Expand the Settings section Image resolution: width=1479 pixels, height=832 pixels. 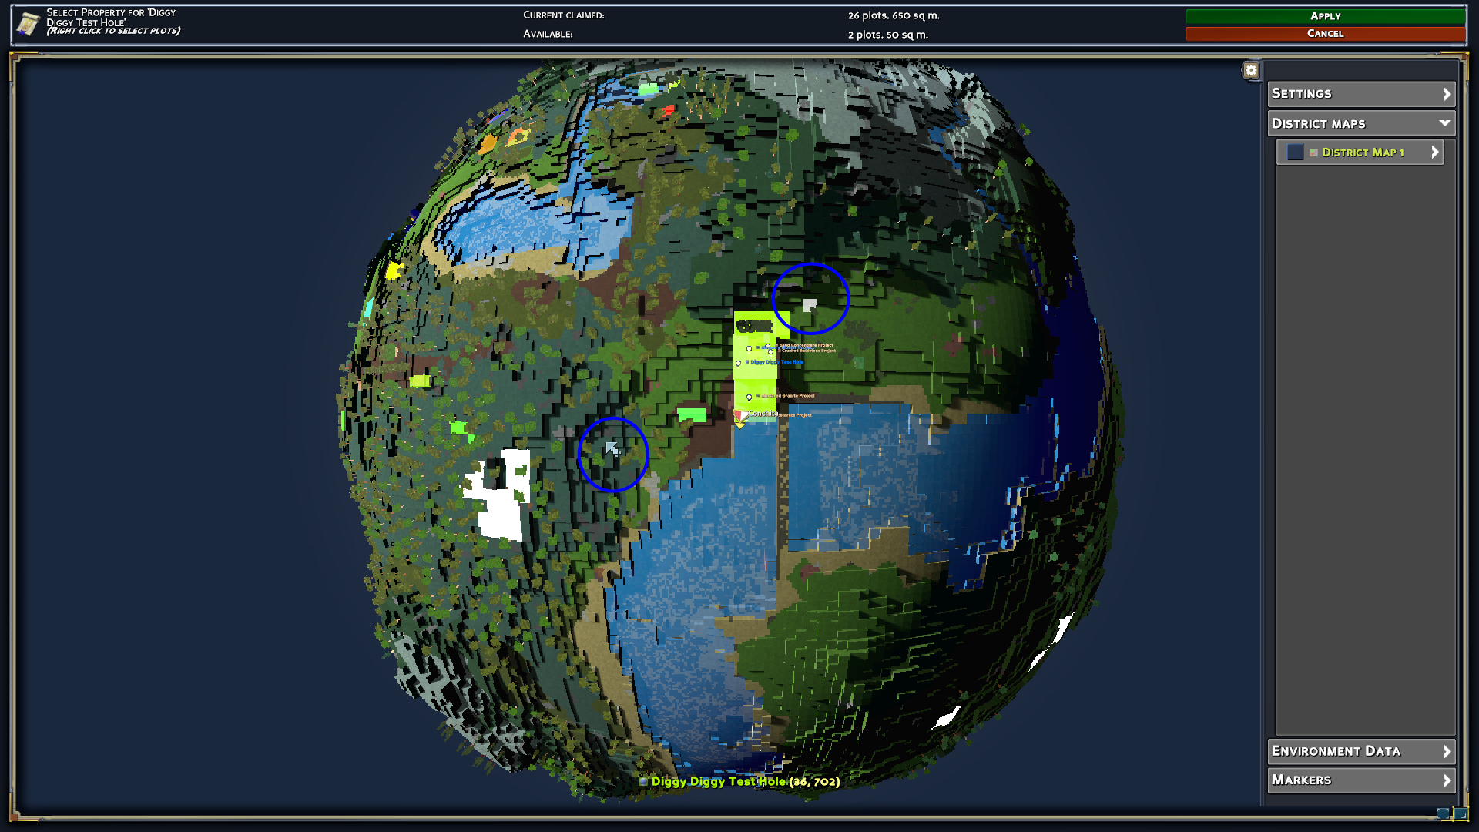click(x=1361, y=93)
